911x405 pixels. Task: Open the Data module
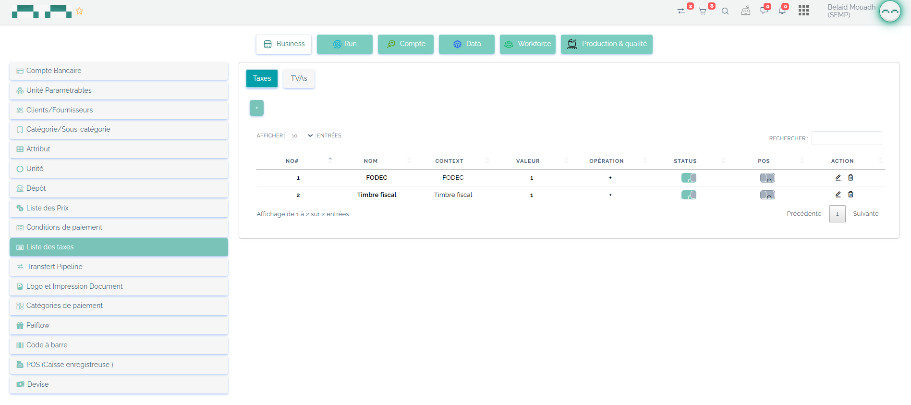pos(467,44)
